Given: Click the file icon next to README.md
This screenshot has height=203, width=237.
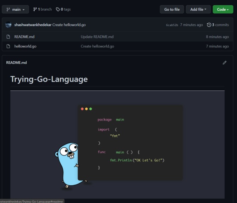Looking at the screenshot, I should pyautogui.click(x=8, y=37).
